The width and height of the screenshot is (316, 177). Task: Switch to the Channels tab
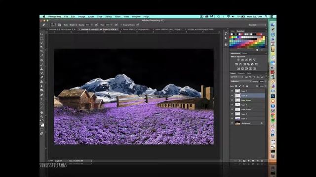pos(241,73)
